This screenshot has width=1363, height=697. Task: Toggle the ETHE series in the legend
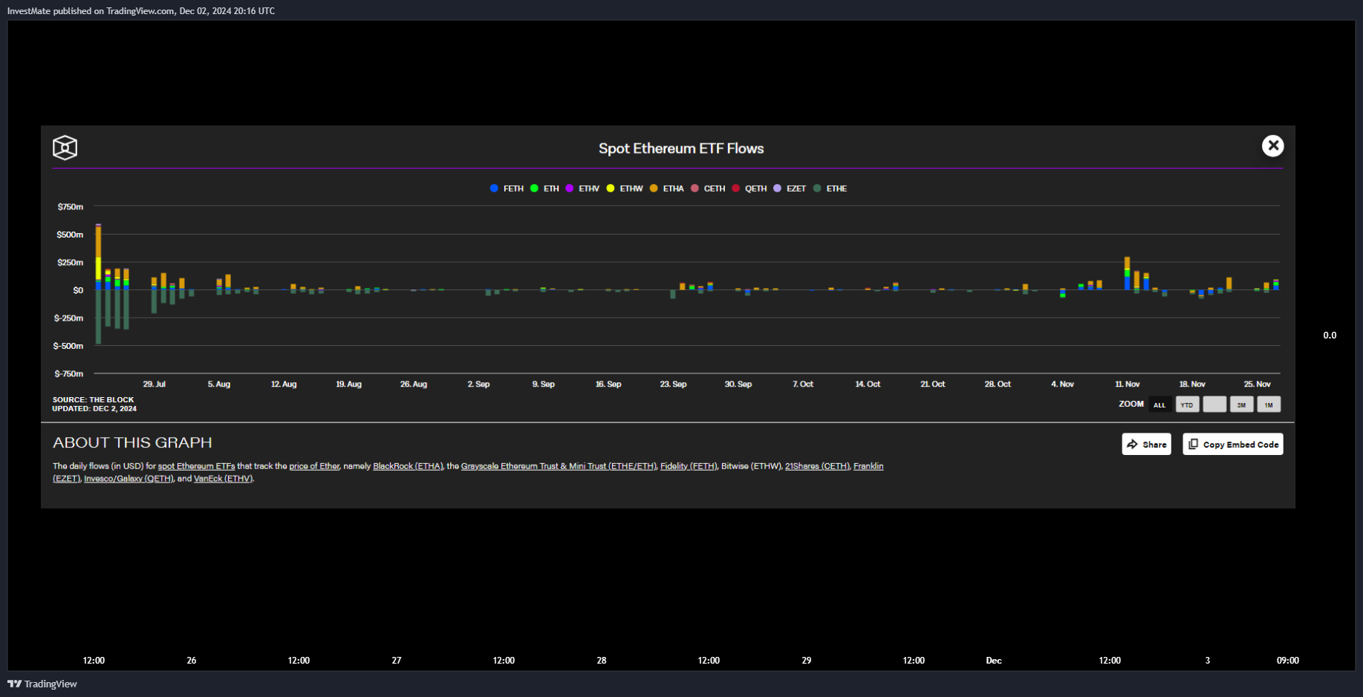tap(830, 189)
